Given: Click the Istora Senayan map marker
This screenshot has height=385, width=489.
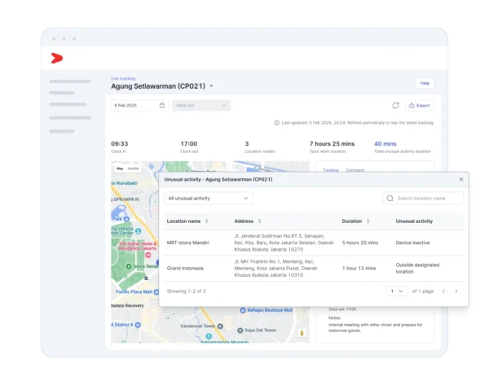Looking at the screenshot, I should pos(129,266).
